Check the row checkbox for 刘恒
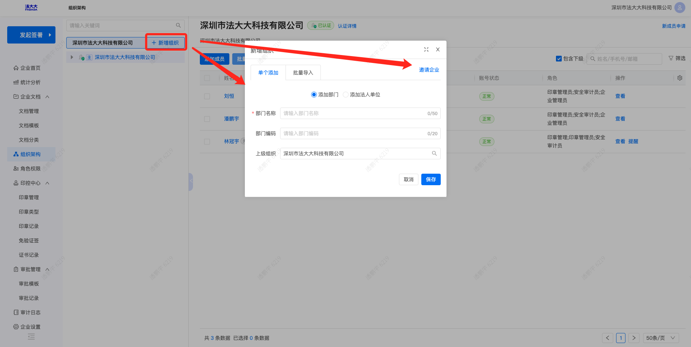The width and height of the screenshot is (691, 347). [207, 96]
